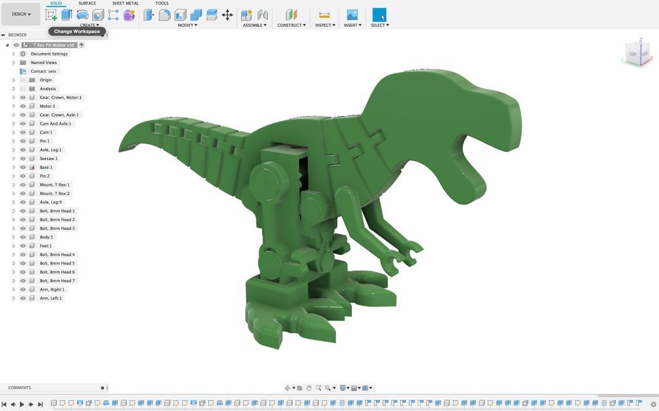Expand the Document Settings node
Screen dimensions: 659x411
[x=14, y=54]
